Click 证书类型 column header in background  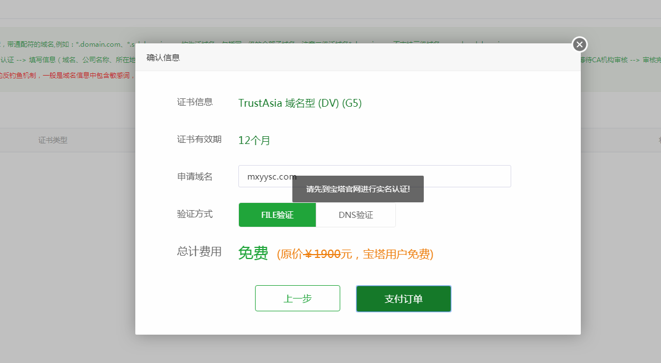53,140
